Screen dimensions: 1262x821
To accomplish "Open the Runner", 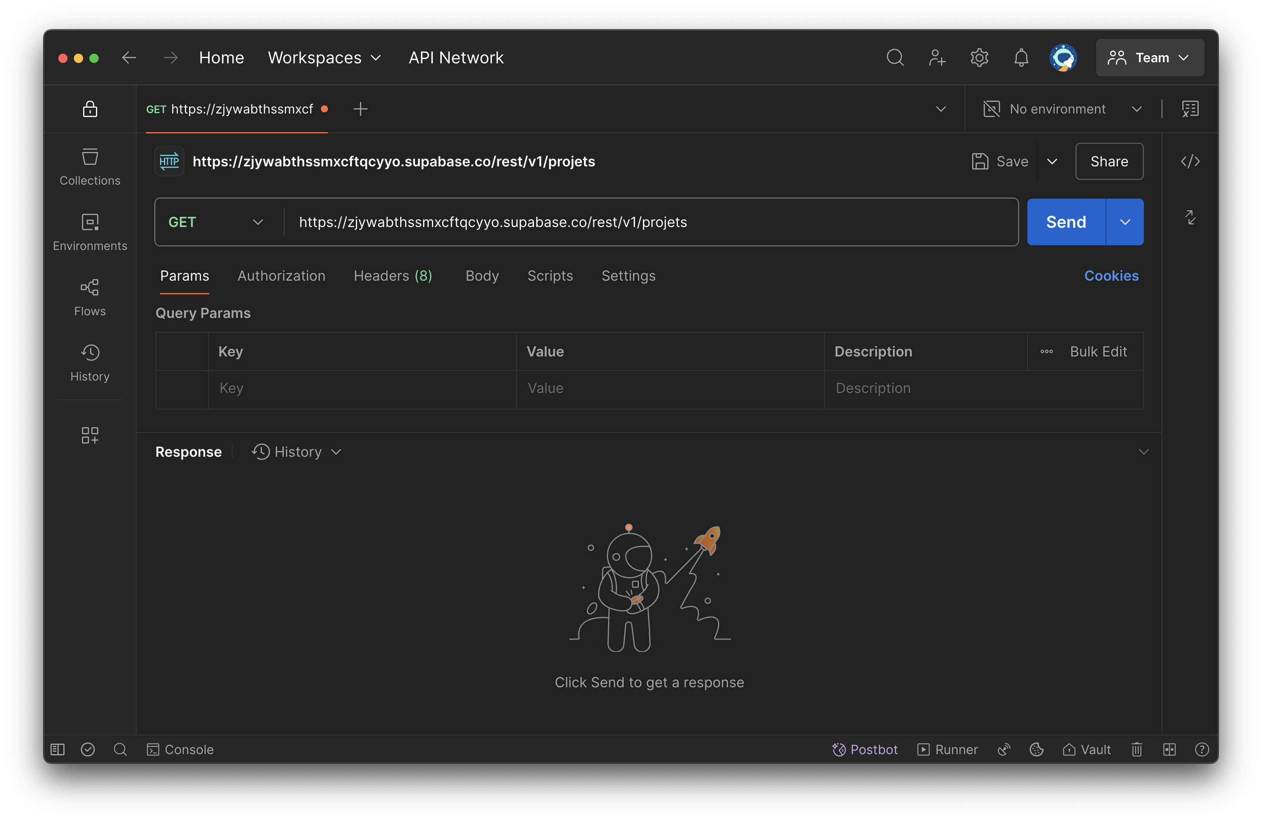I will point(947,749).
